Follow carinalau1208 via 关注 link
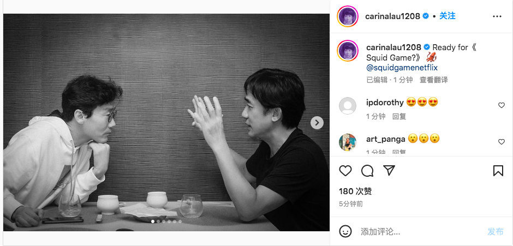513x246 pixels. coord(448,16)
